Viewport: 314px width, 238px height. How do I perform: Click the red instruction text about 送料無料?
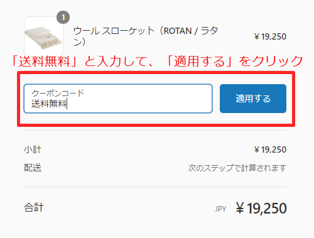click(158, 61)
